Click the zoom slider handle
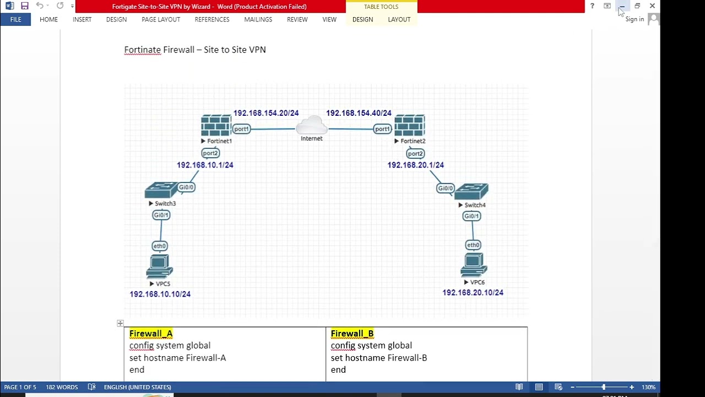The width and height of the screenshot is (705, 397). click(x=604, y=387)
